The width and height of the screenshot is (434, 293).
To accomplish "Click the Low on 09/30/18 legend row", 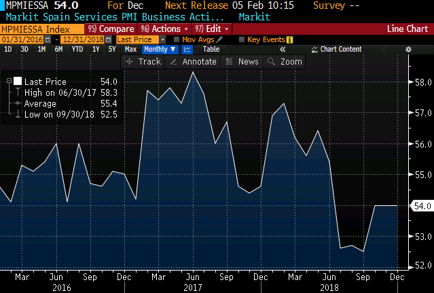I will tap(66, 114).
